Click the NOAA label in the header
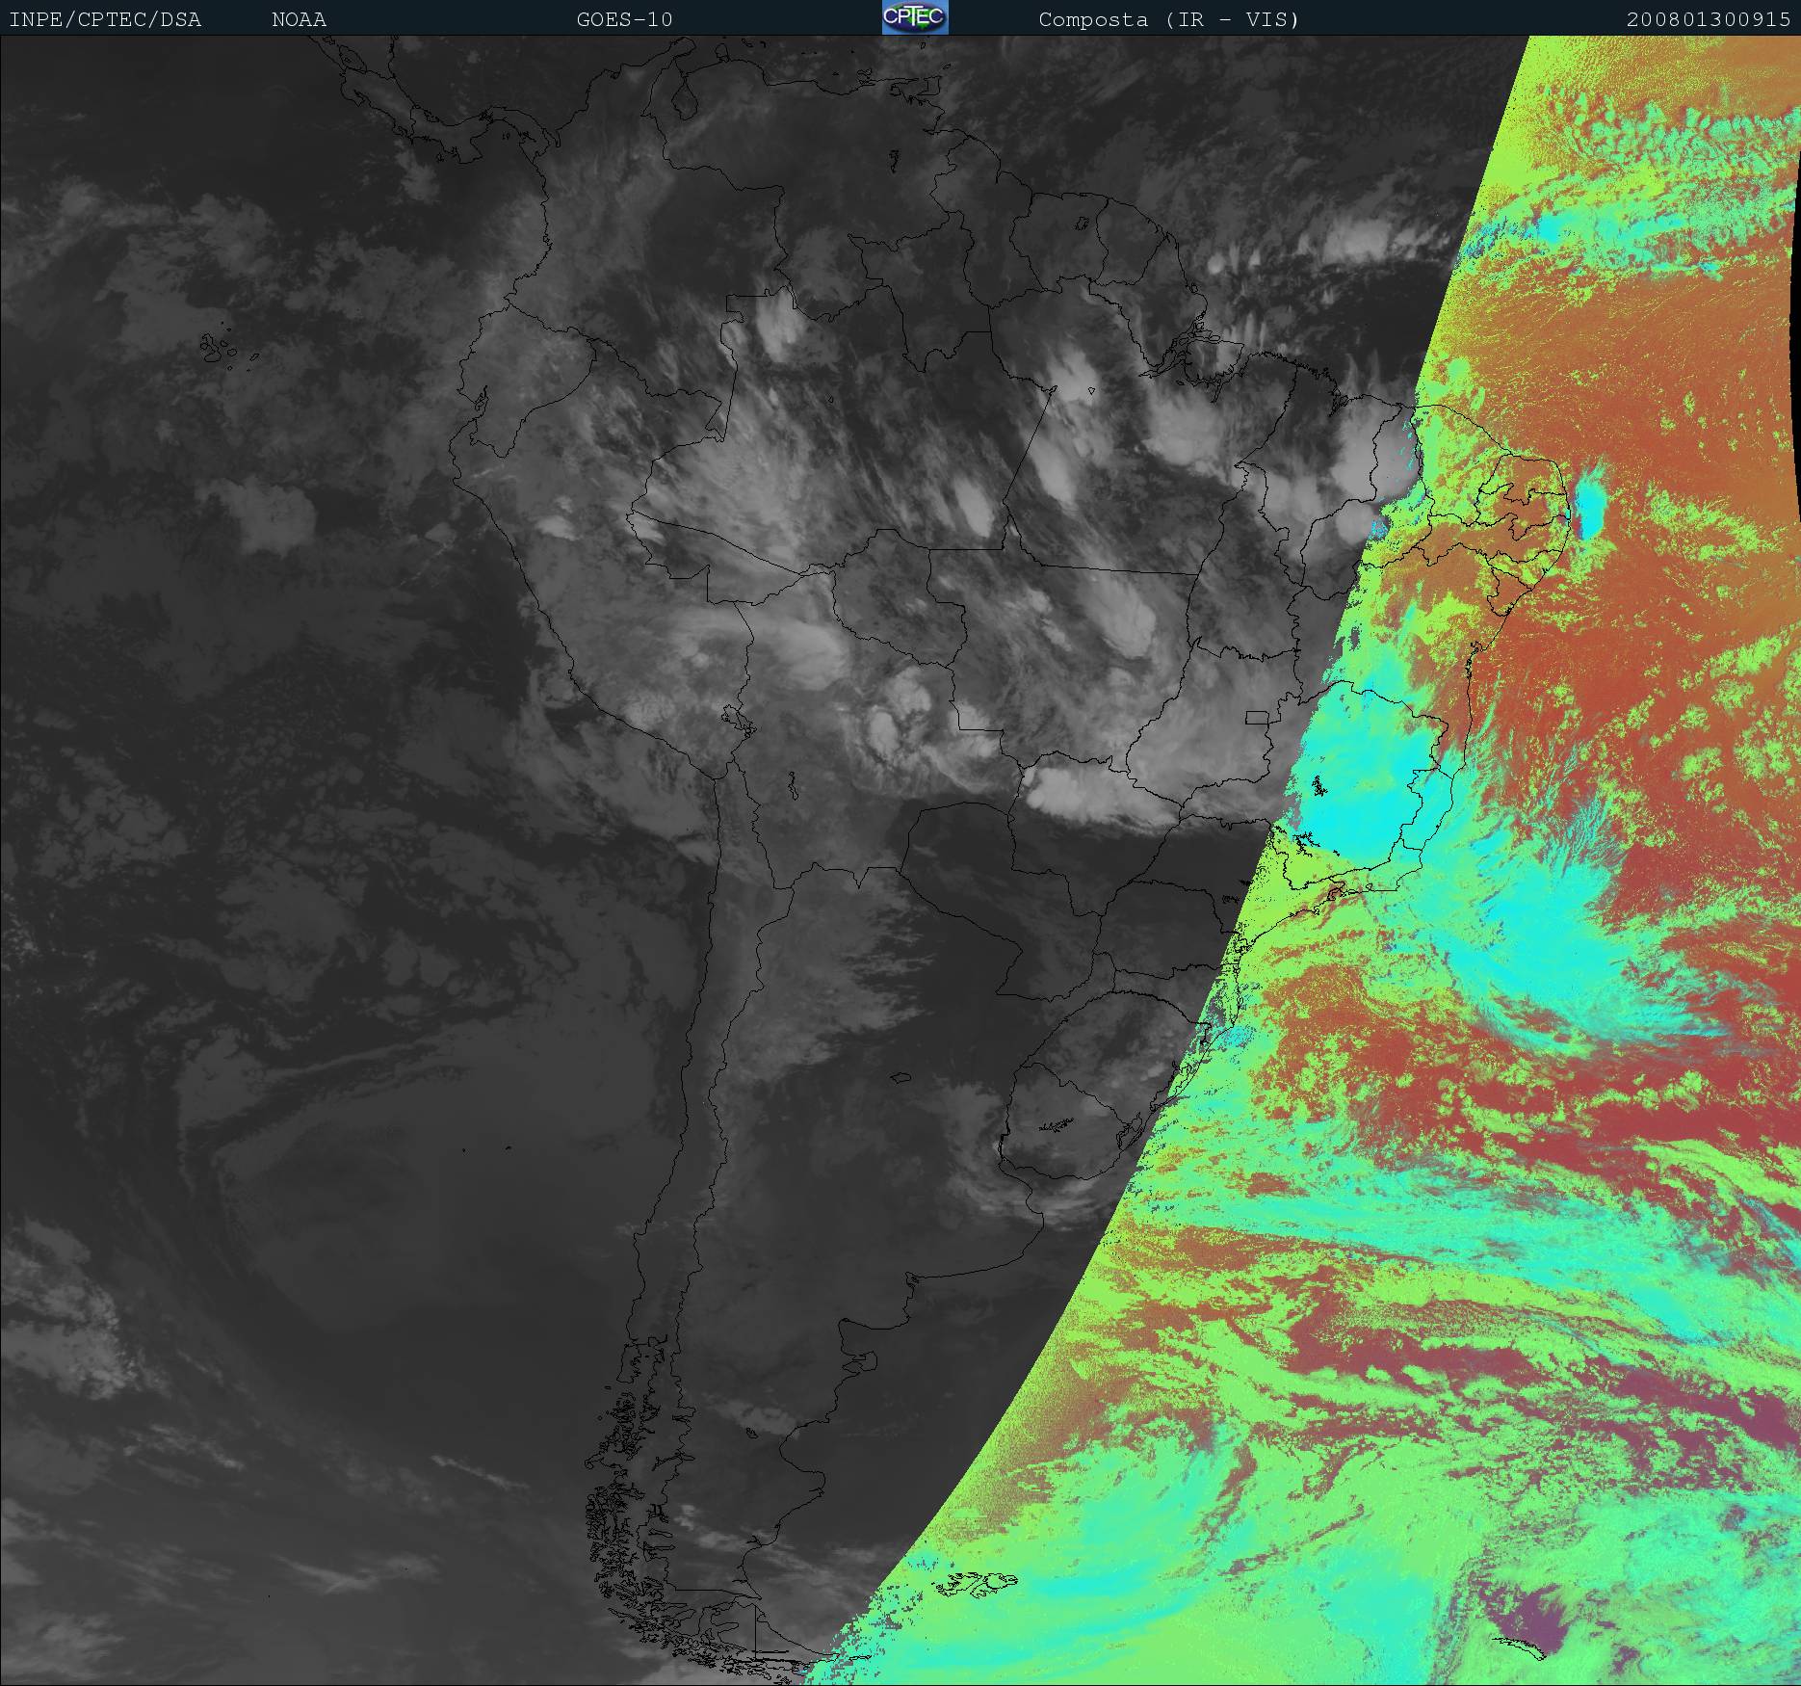This screenshot has height=1686, width=1801. coord(299,20)
